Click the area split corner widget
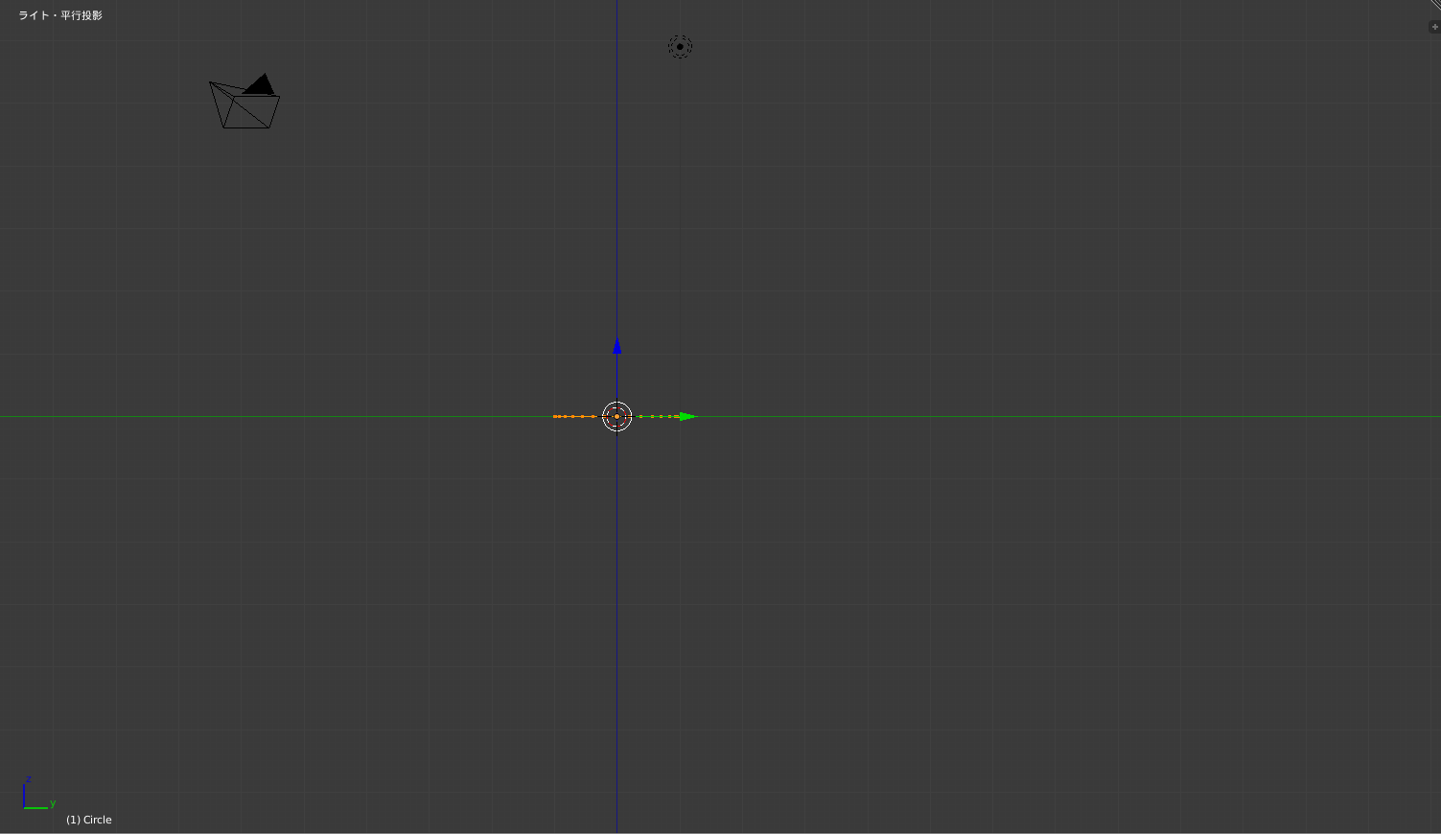This screenshot has height=834, width=1441. tap(1435, 5)
